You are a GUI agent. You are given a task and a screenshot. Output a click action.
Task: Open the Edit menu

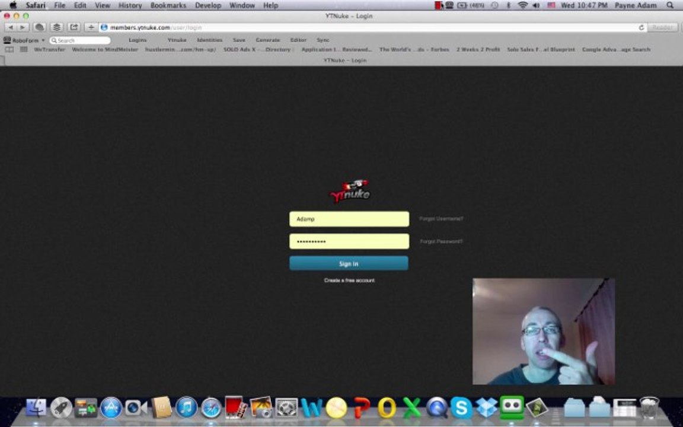(79, 5)
